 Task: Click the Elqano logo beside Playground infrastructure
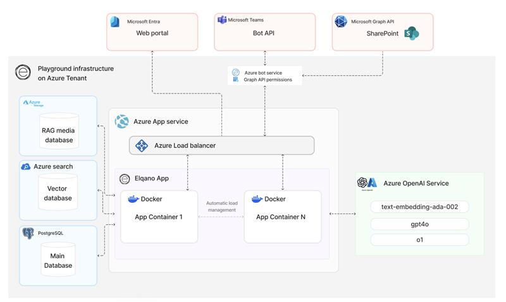click(23, 72)
